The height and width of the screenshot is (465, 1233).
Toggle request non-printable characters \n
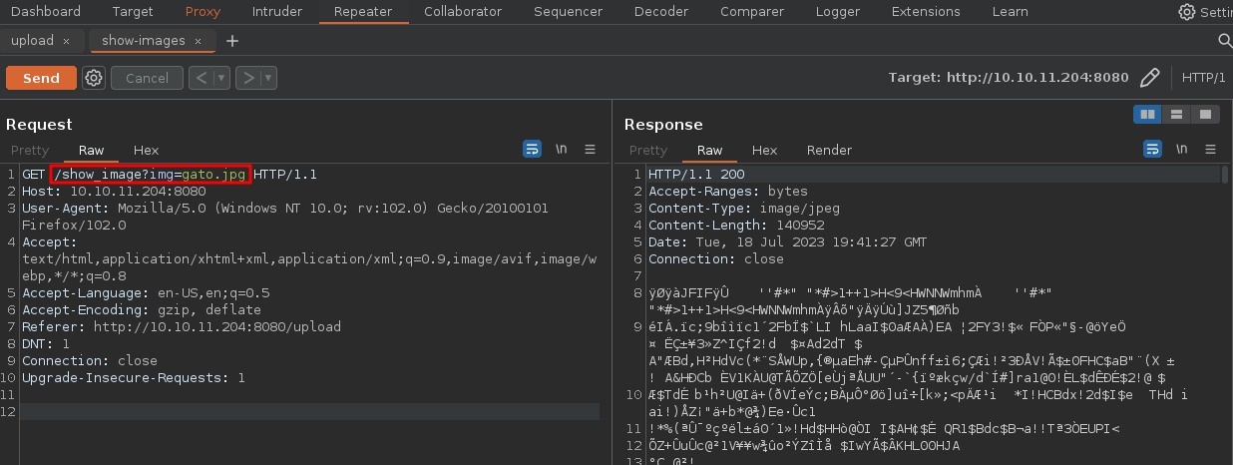pyautogui.click(x=562, y=149)
